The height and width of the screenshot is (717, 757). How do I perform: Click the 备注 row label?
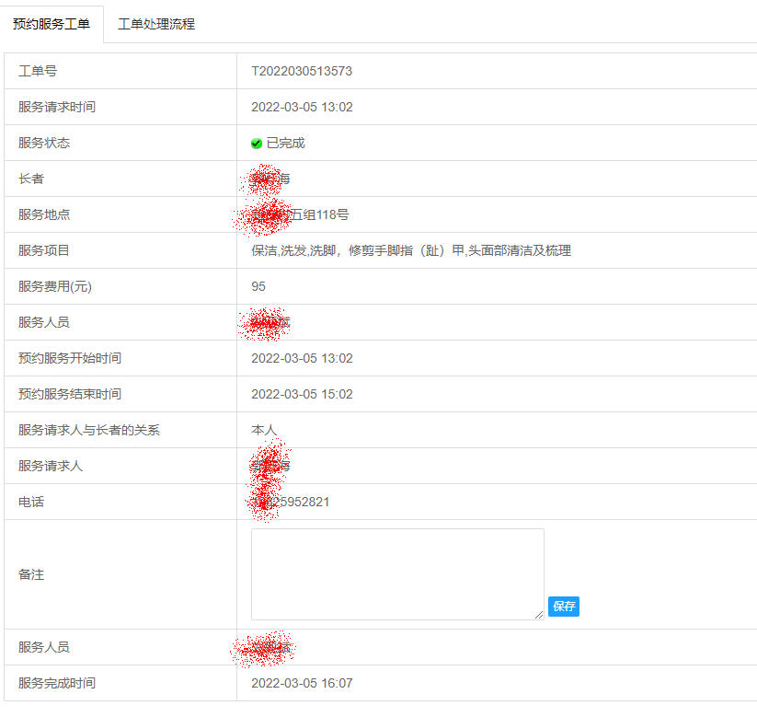point(31,574)
